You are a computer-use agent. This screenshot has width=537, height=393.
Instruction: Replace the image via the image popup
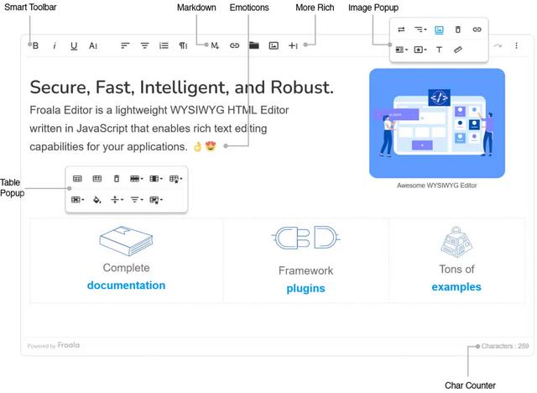pyautogui.click(x=401, y=29)
